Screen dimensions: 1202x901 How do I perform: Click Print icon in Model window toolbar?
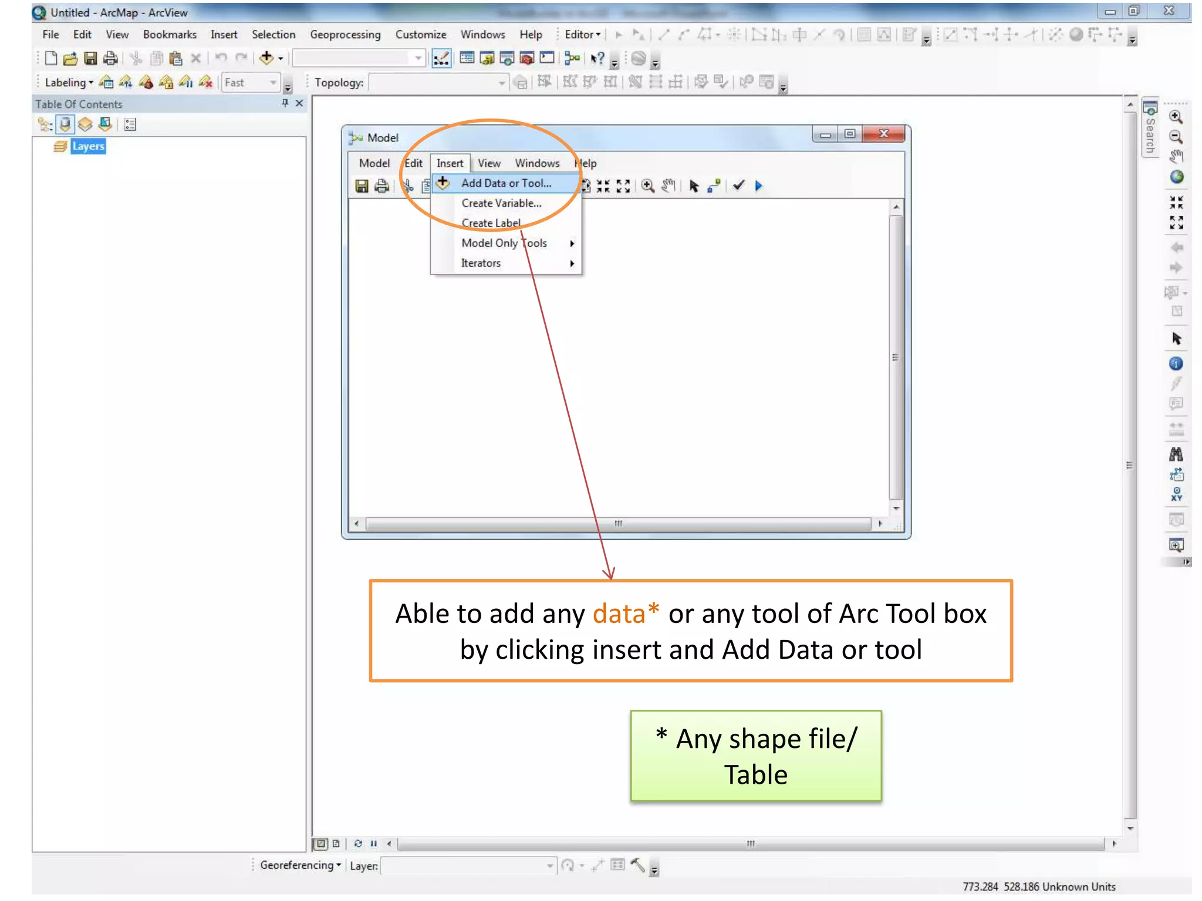click(x=381, y=186)
